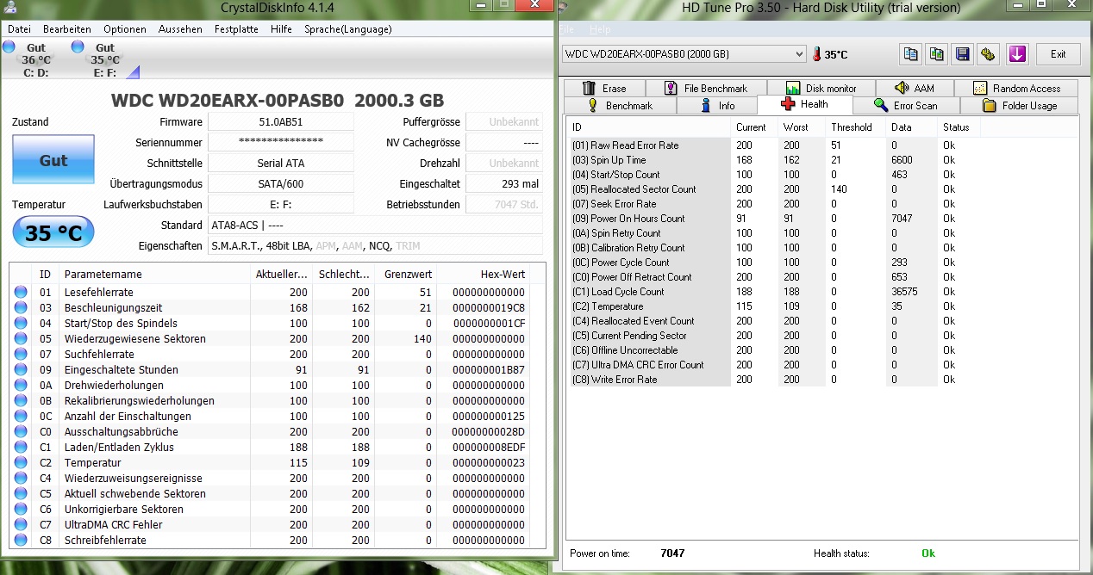Click the Schnittstelle field showing Serial ATA

[x=281, y=163]
